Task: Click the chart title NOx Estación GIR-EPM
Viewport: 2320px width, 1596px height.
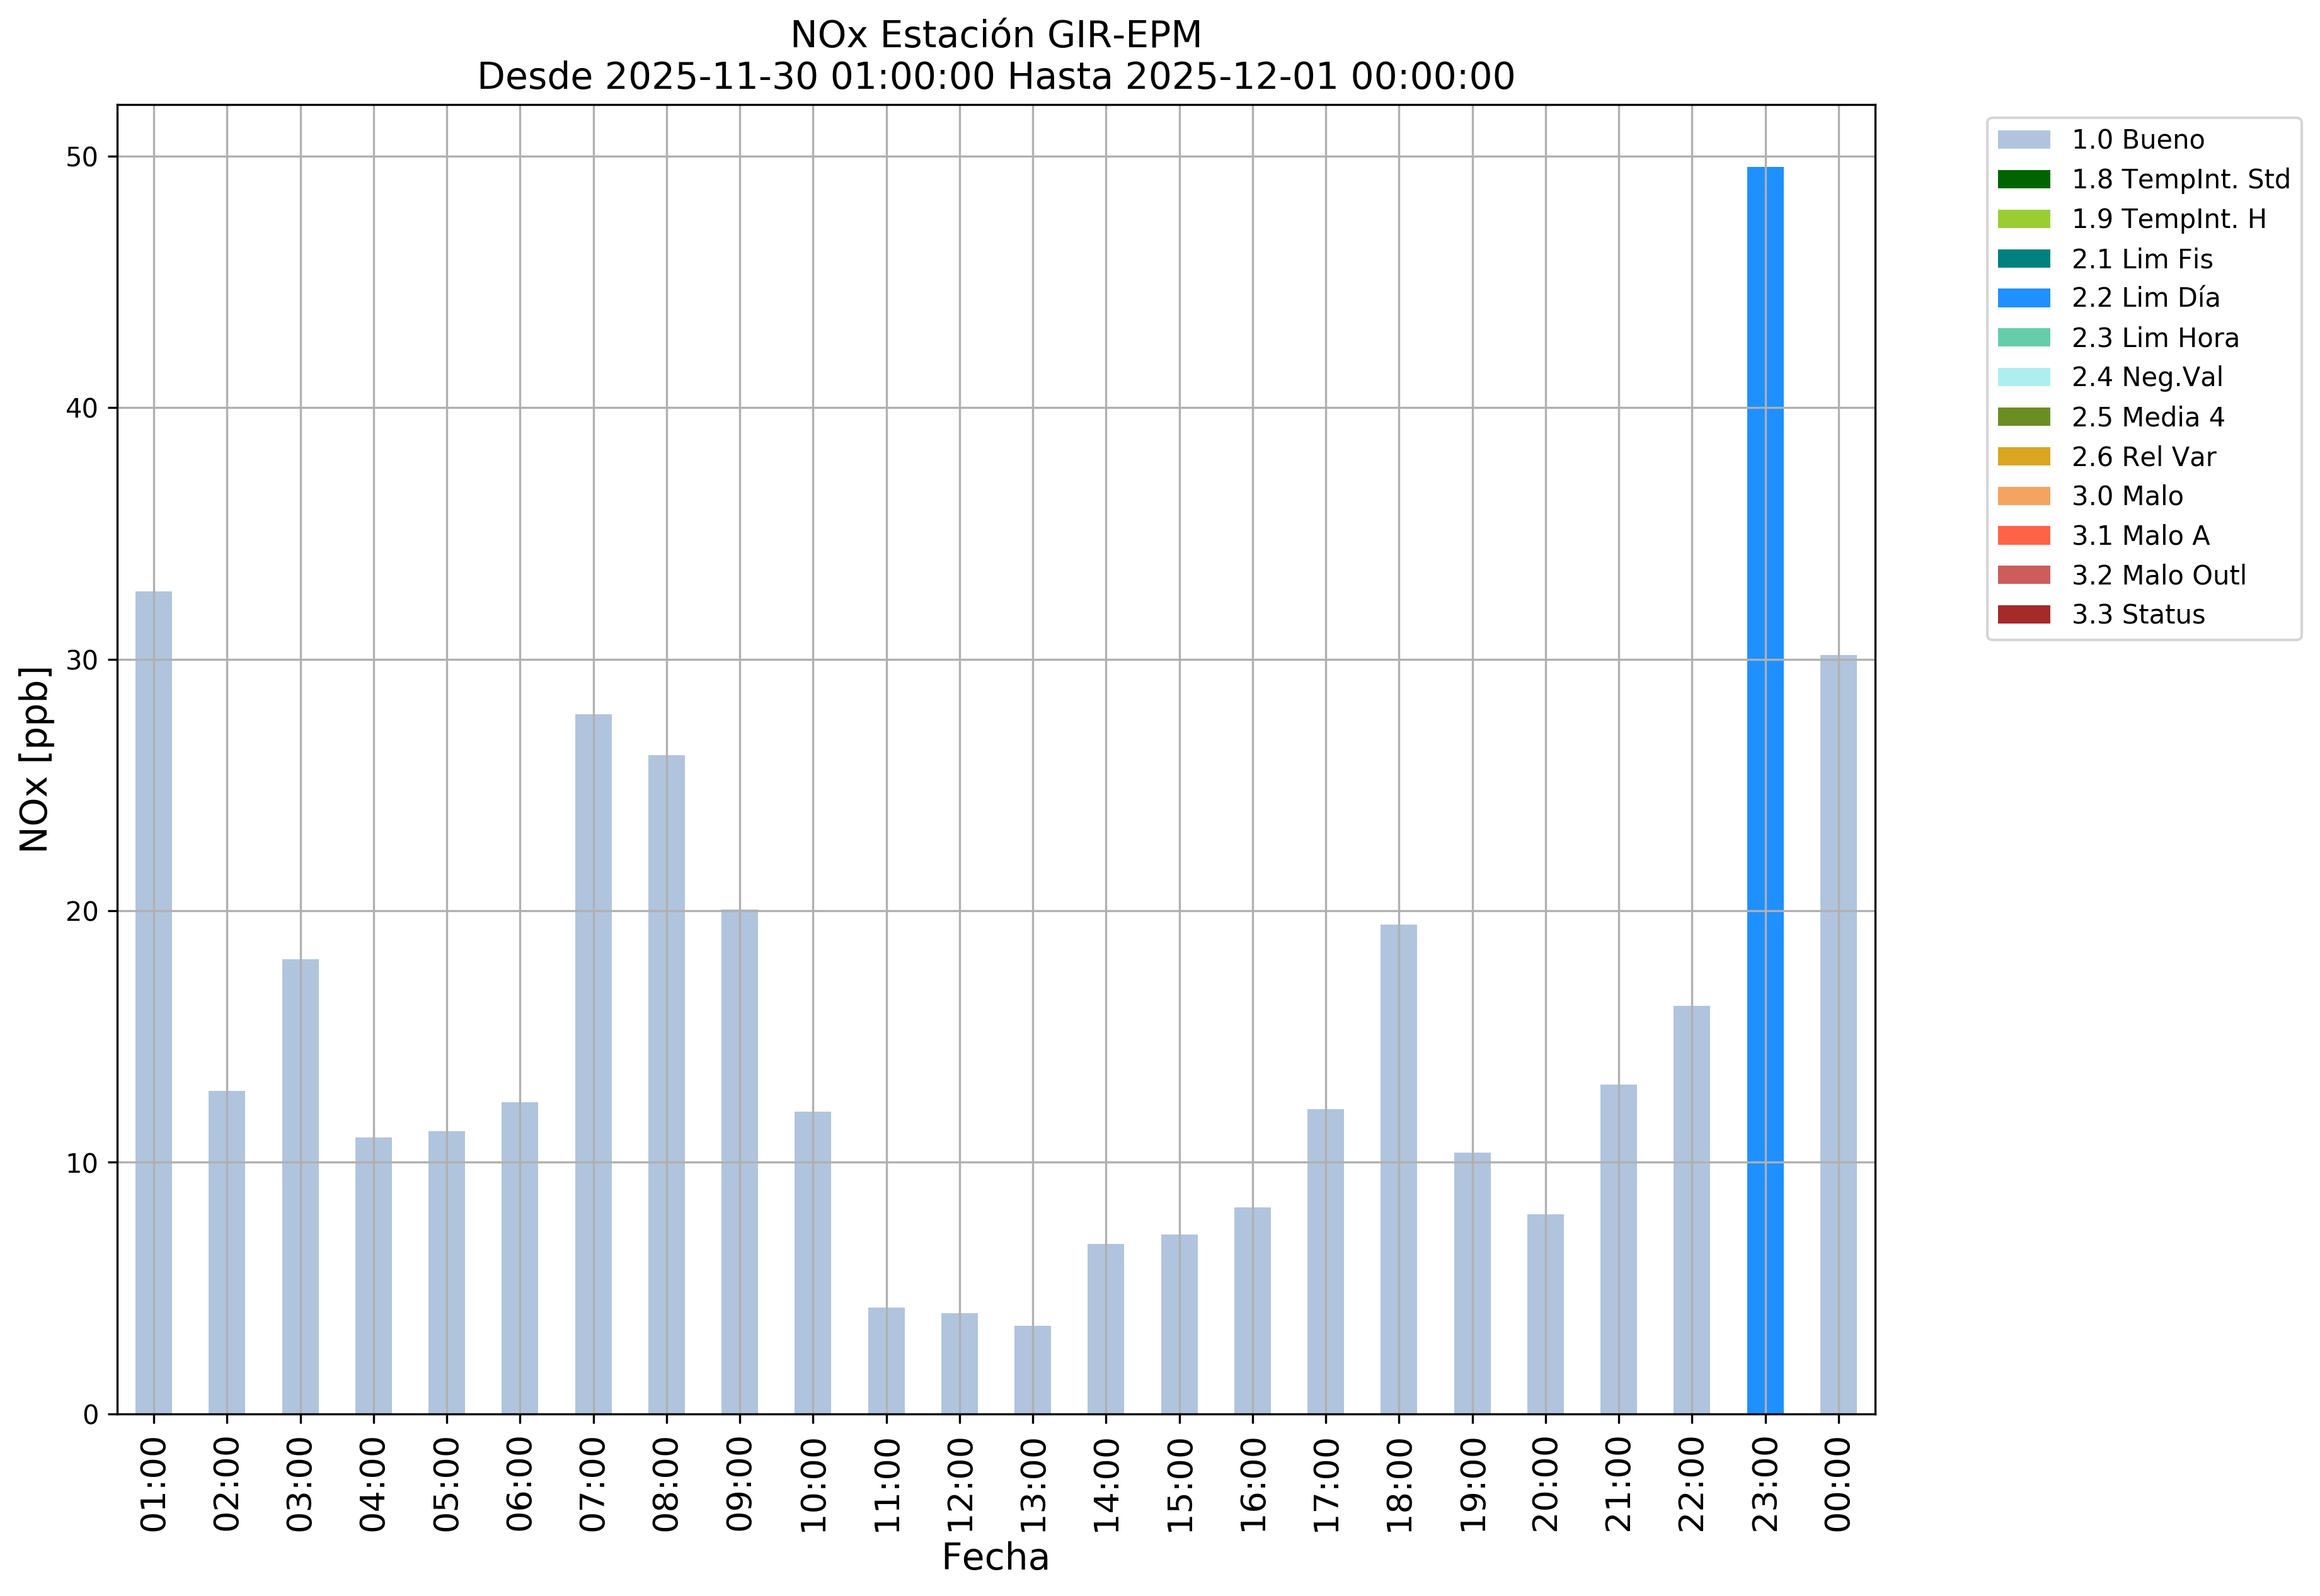Action: [996, 35]
